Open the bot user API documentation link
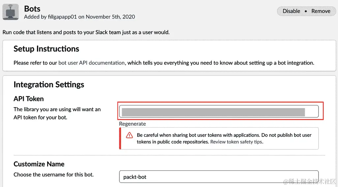Screen dimensions: 338x187 point(91,63)
